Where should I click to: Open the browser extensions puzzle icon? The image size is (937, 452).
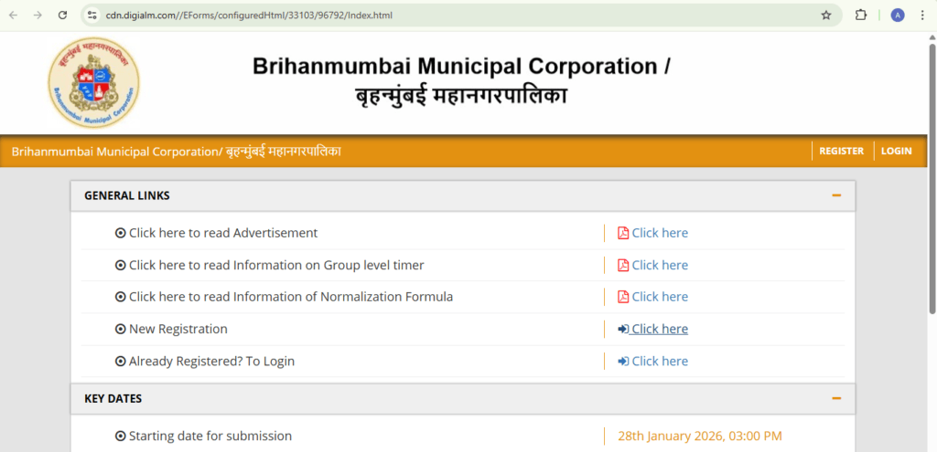[x=861, y=16]
